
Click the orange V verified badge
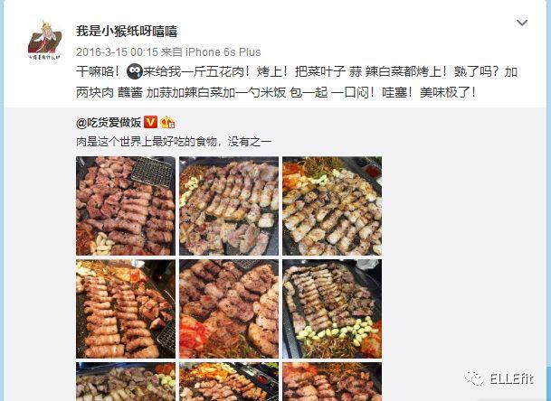[x=150, y=123]
